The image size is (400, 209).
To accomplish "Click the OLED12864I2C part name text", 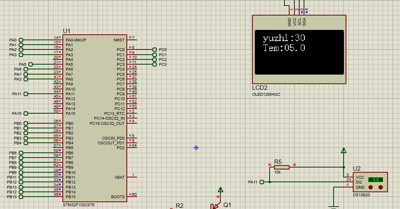I will click(x=266, y=95).
